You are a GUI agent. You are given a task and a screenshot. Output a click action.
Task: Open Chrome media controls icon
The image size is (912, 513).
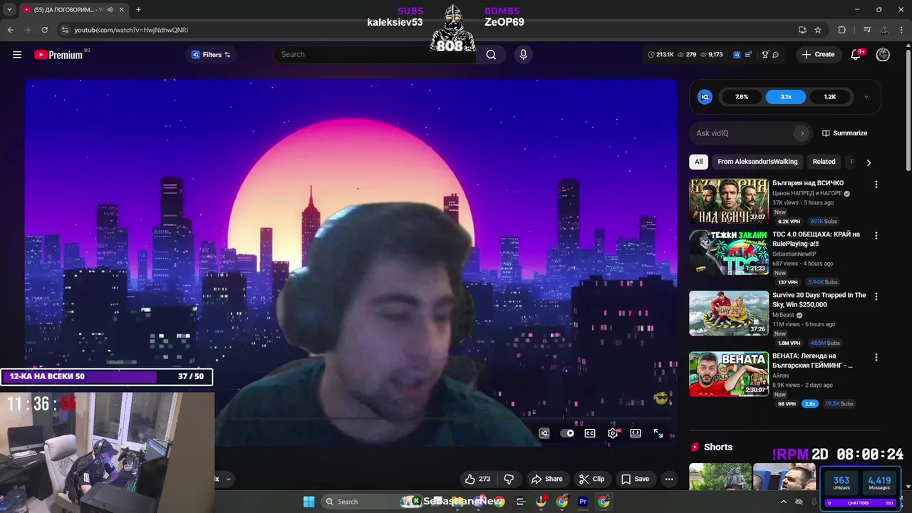coord(867,30)
